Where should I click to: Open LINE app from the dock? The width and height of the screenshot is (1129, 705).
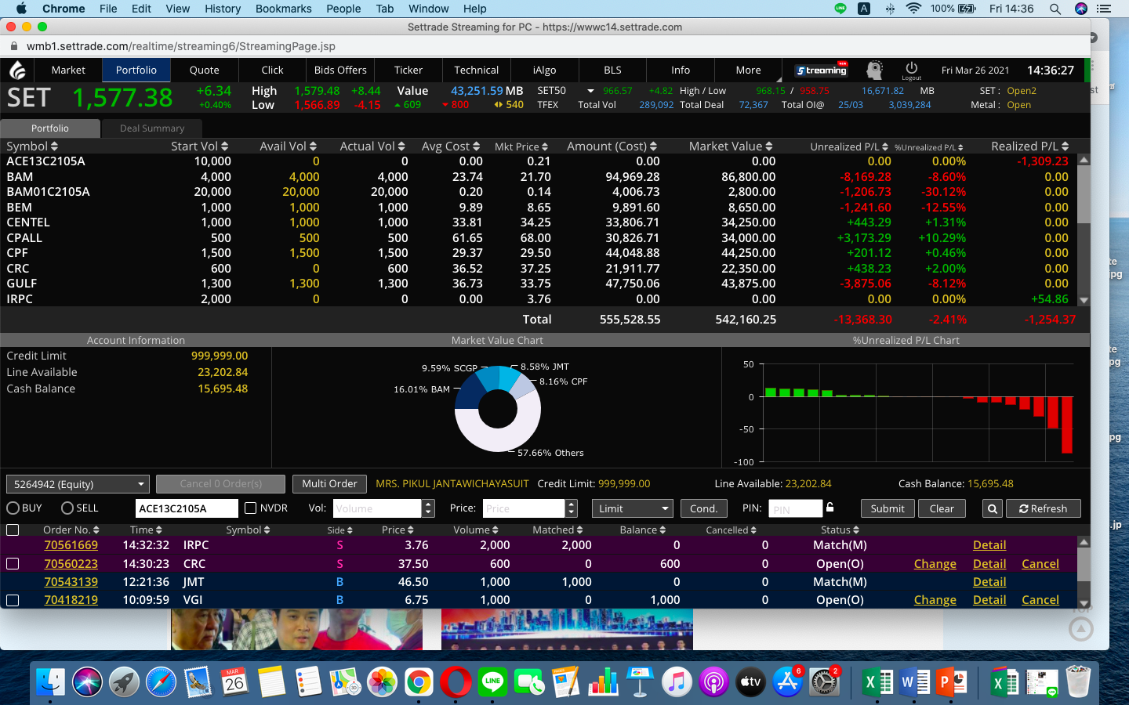492,682
